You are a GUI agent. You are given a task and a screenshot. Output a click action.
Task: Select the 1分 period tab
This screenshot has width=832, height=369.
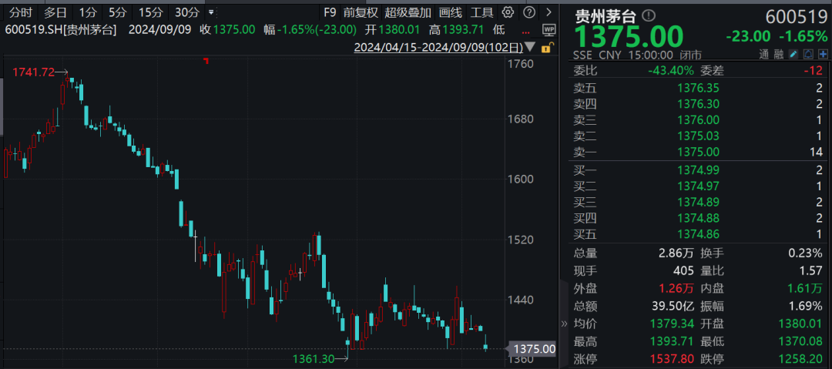tap(88, 12)
